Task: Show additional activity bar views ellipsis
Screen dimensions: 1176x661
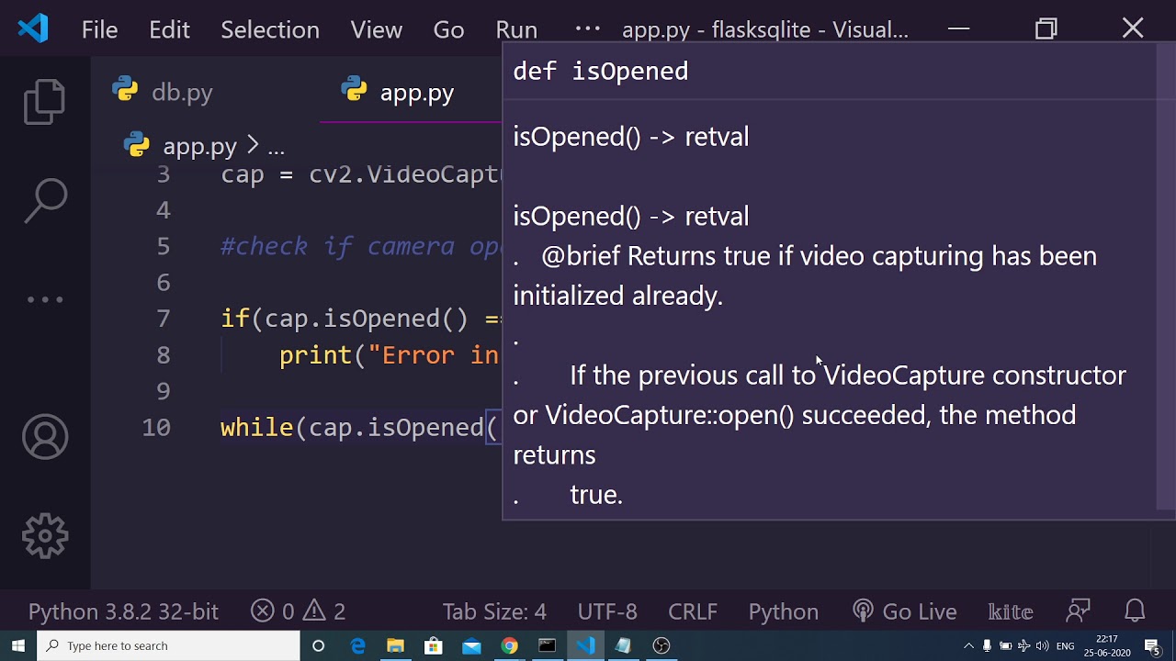Action: tap(45, 299)
